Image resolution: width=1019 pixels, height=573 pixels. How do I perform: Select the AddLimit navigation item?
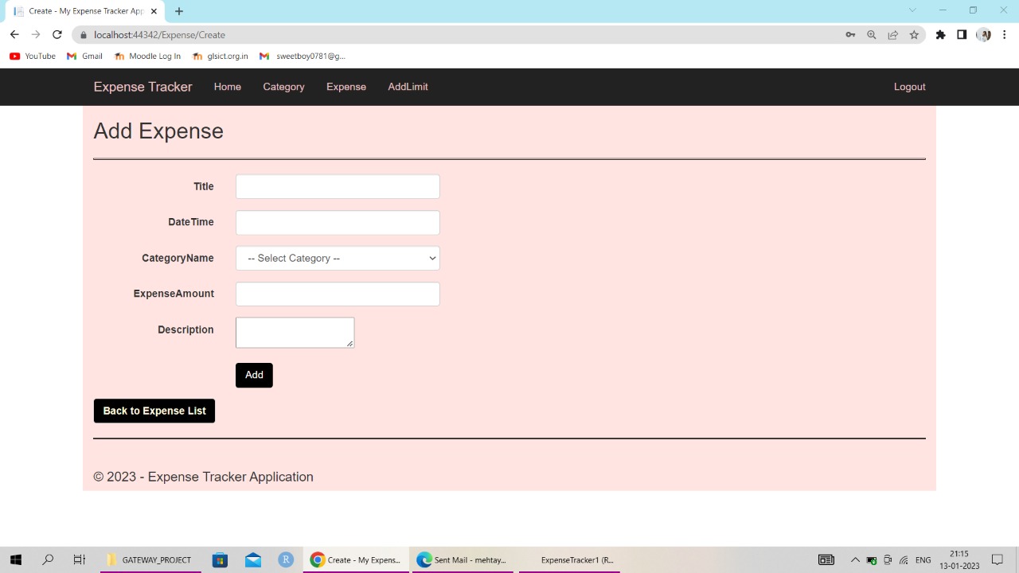click(408, 87)
